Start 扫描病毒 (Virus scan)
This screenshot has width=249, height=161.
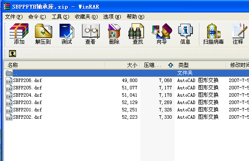pyautogui.click(x=213, y=34)
